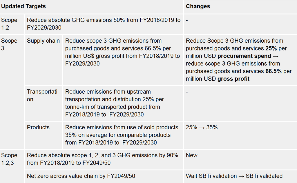Select the Supply chain cell
The width and height of the screenshot is (297, 183).
coord(44,60)
